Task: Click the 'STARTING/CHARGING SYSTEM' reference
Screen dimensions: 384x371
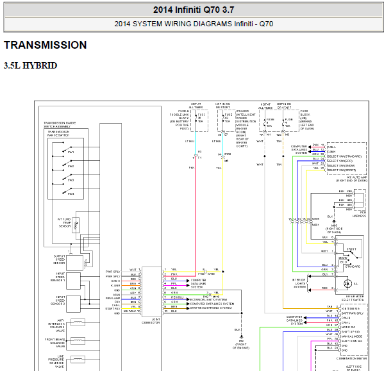Action: click(211, 308)
